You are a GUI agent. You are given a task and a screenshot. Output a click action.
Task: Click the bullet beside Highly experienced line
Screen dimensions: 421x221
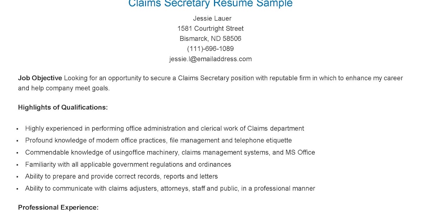click(x=17, y=129)
